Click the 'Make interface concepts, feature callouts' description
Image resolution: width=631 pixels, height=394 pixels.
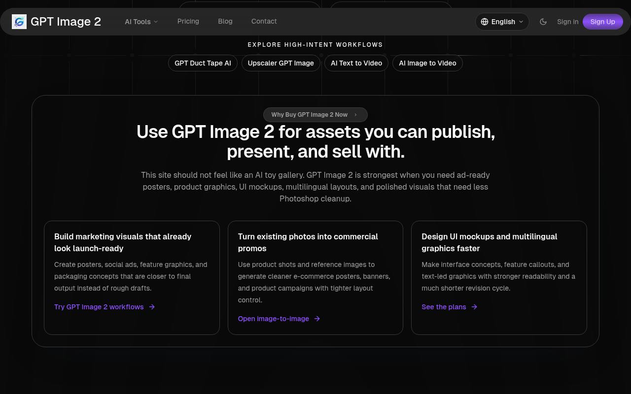[x=498, y=276]
